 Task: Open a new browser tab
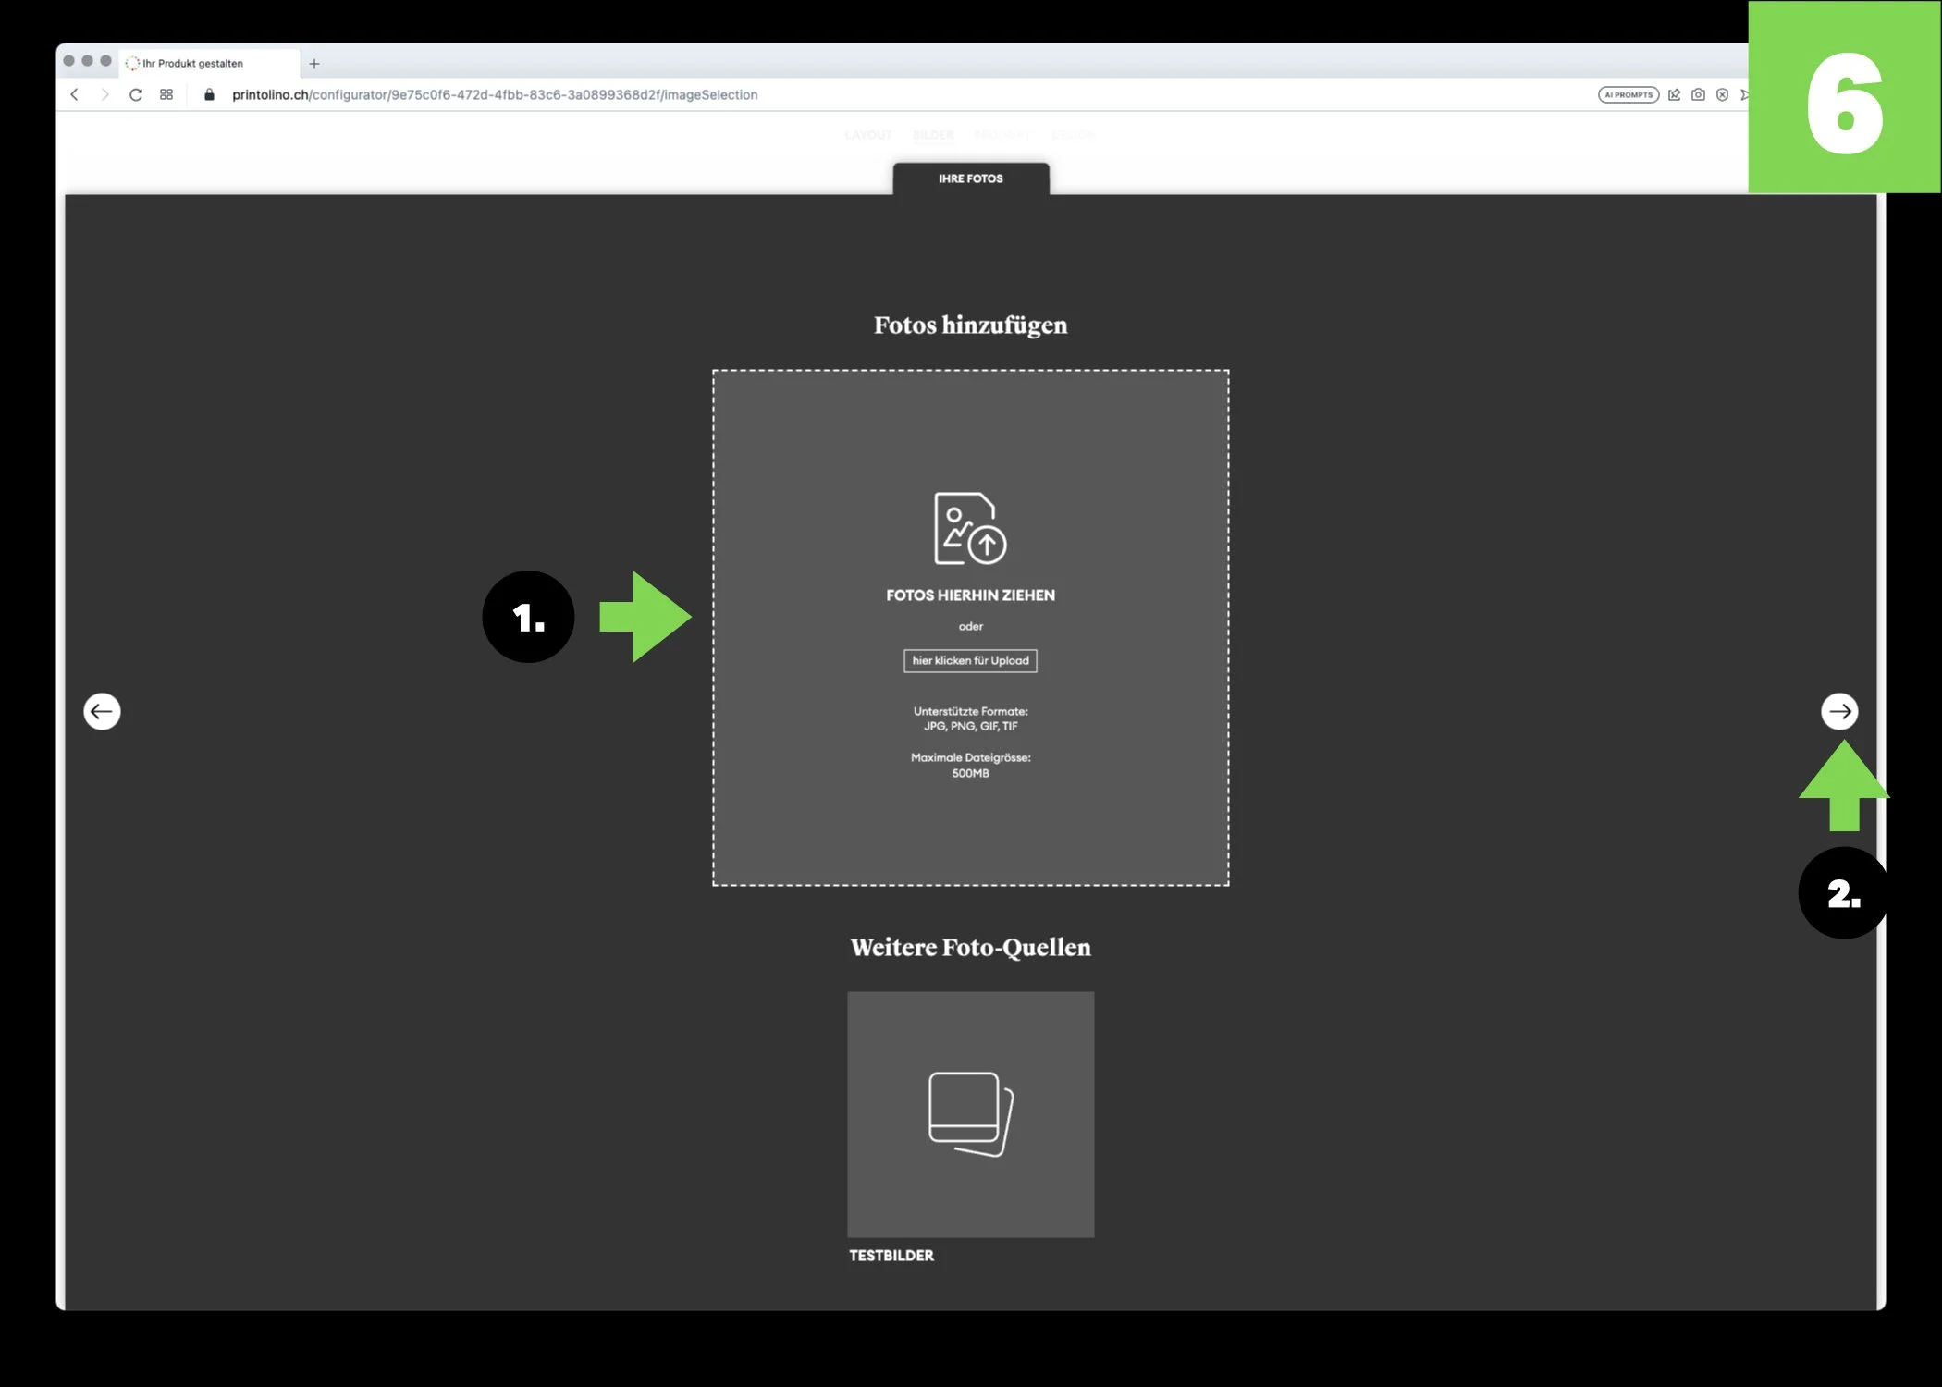coord(314,64)
